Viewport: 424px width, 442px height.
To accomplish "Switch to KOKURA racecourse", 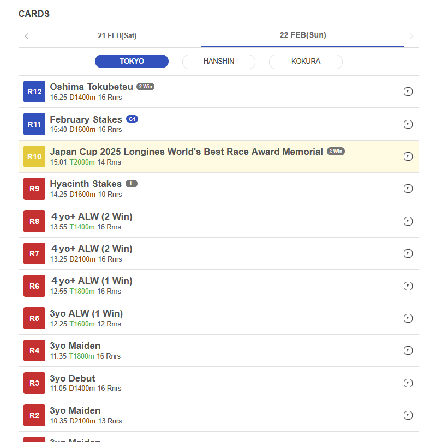I will pos(306,62).
